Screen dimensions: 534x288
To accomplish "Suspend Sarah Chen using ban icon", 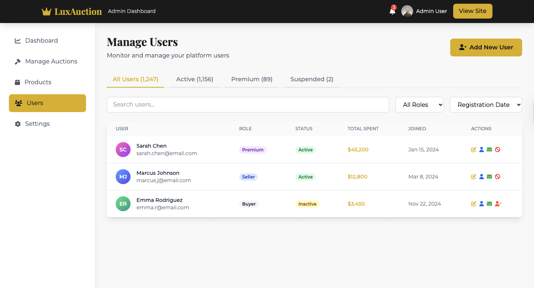I will click(498, 150).
